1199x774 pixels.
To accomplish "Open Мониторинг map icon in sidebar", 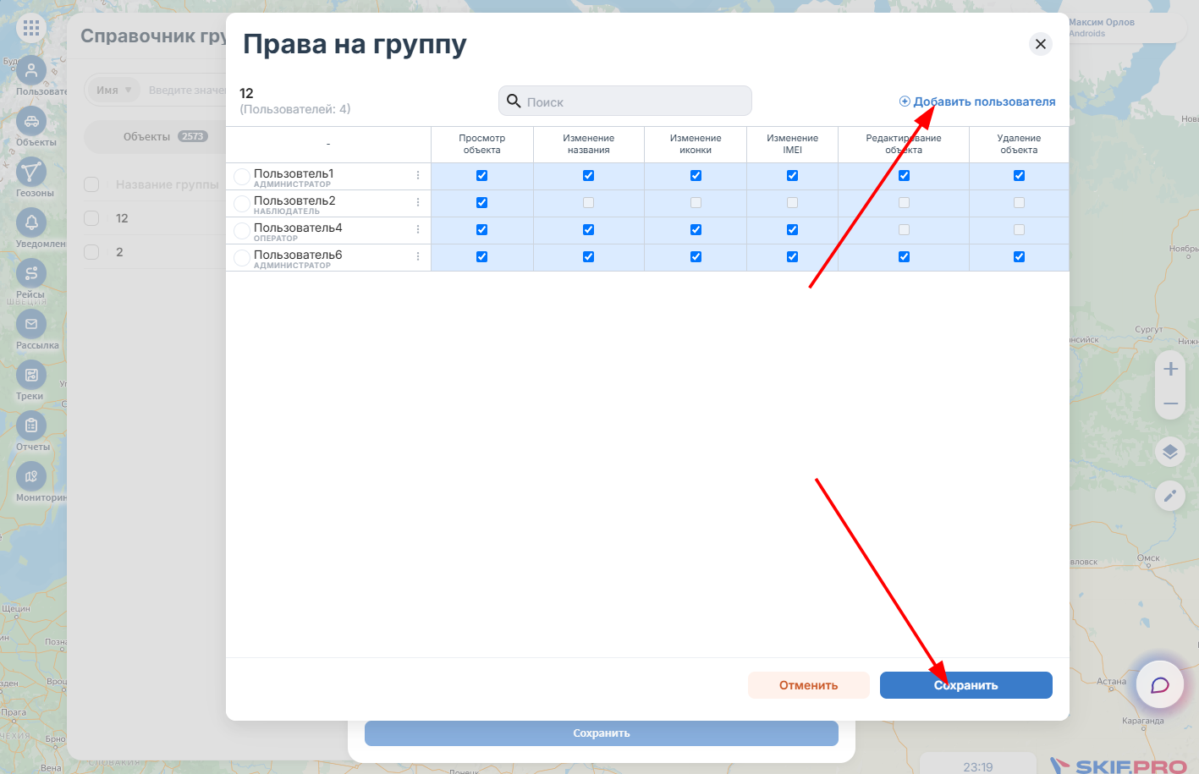I will (31, 476).
